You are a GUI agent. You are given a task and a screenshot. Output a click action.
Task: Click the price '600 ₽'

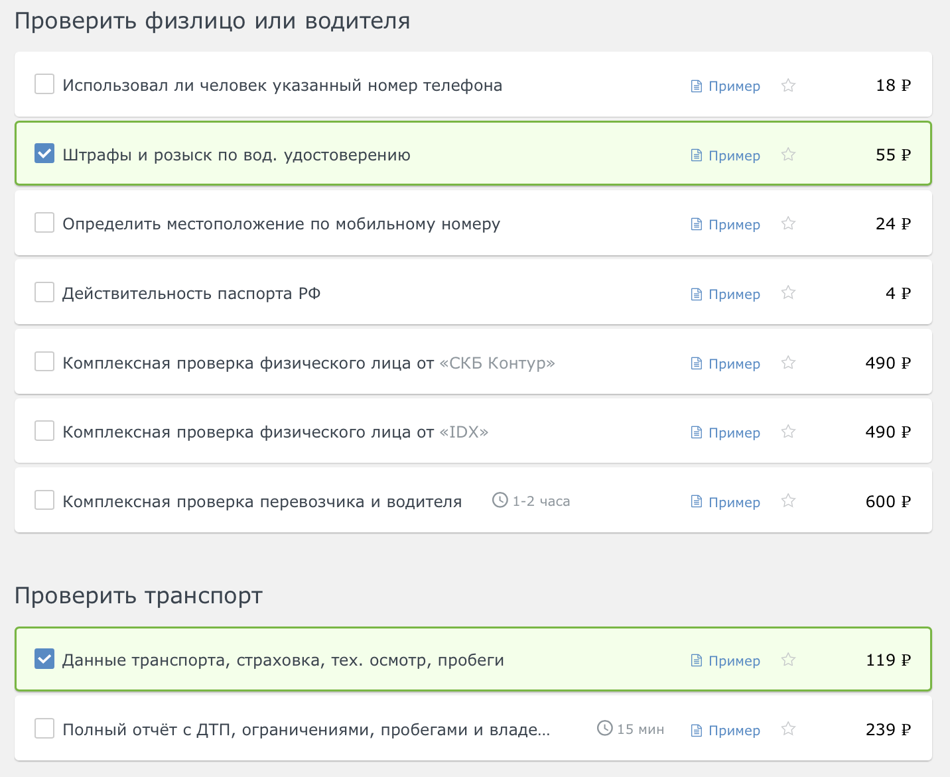coord(888,501)
